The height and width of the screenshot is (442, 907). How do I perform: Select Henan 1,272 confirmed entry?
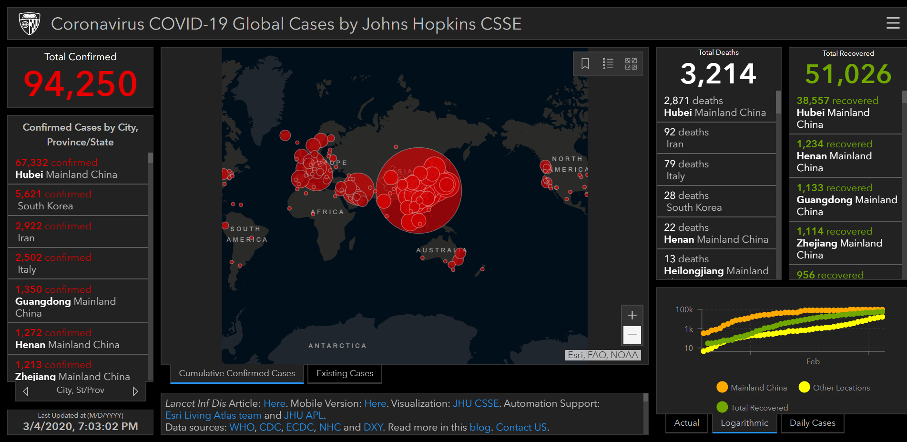[78, 339]
